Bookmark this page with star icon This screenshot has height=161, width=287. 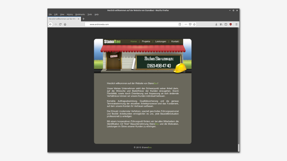[194, 24]
